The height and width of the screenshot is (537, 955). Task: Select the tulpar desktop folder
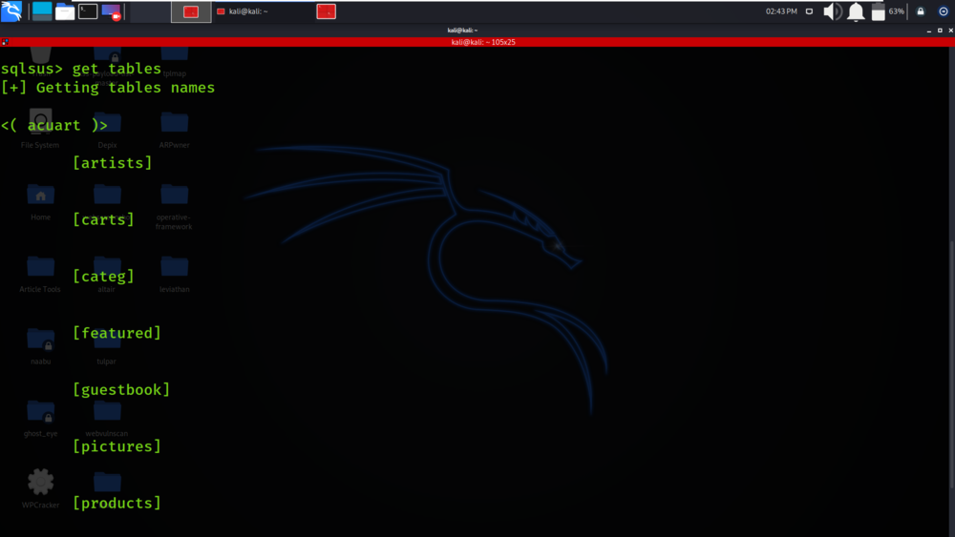107,345
